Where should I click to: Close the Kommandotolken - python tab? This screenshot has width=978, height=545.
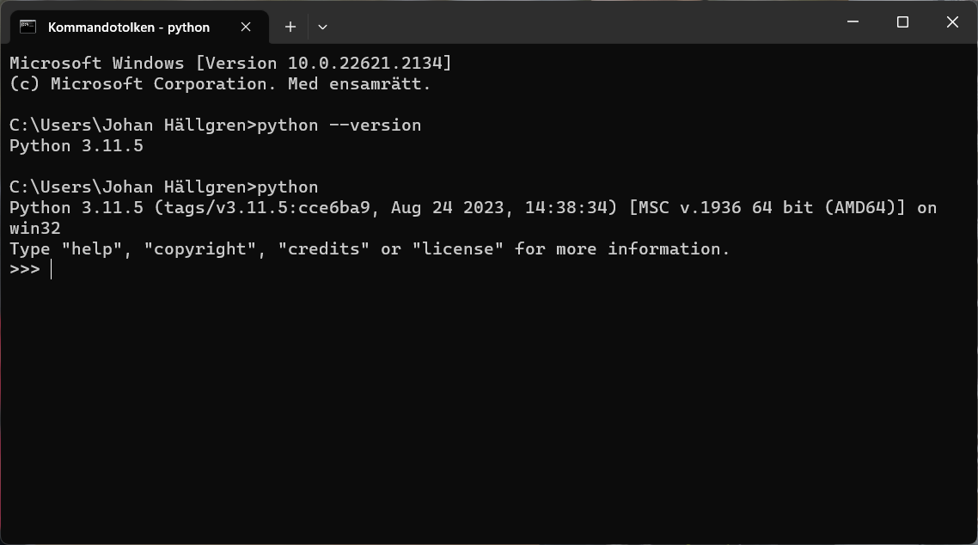(246, 27)
